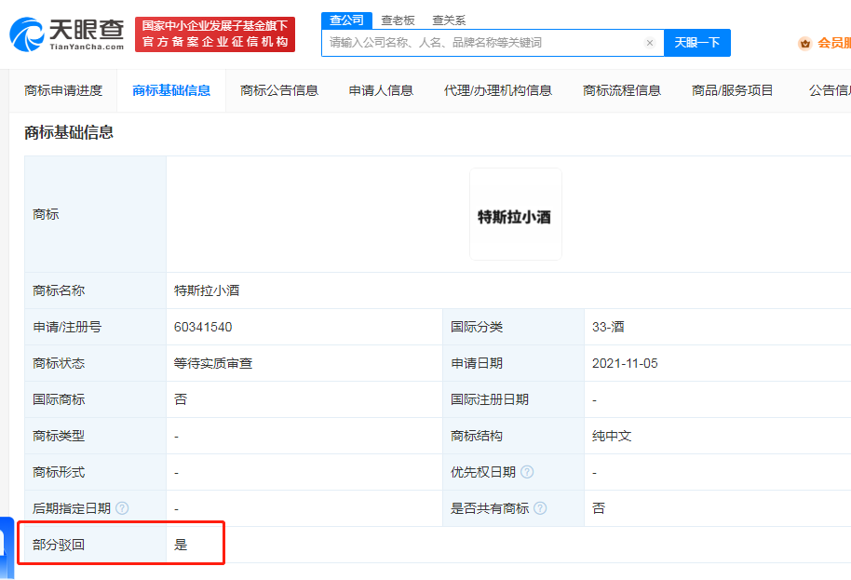
Task: Open the 商标流程信息 tab
Action: (x=618, y=90)
